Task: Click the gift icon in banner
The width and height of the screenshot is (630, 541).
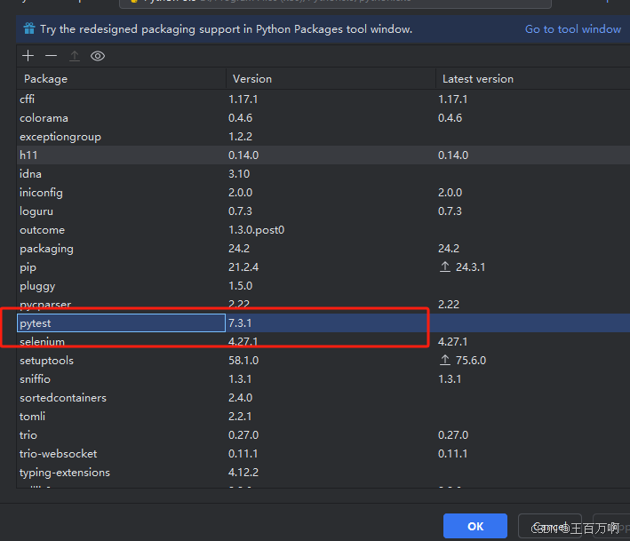Action: click(x=29, y=28)
